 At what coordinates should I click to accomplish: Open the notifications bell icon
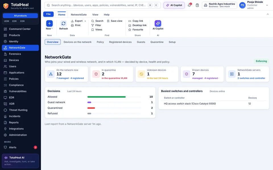pyautogui.click(x=189, y=5)
